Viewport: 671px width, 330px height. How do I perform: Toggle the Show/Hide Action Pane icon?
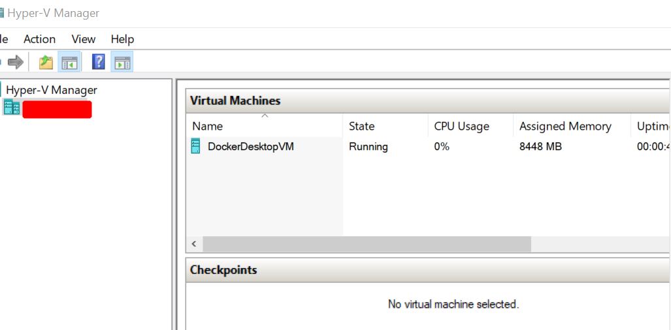point(122,63)
